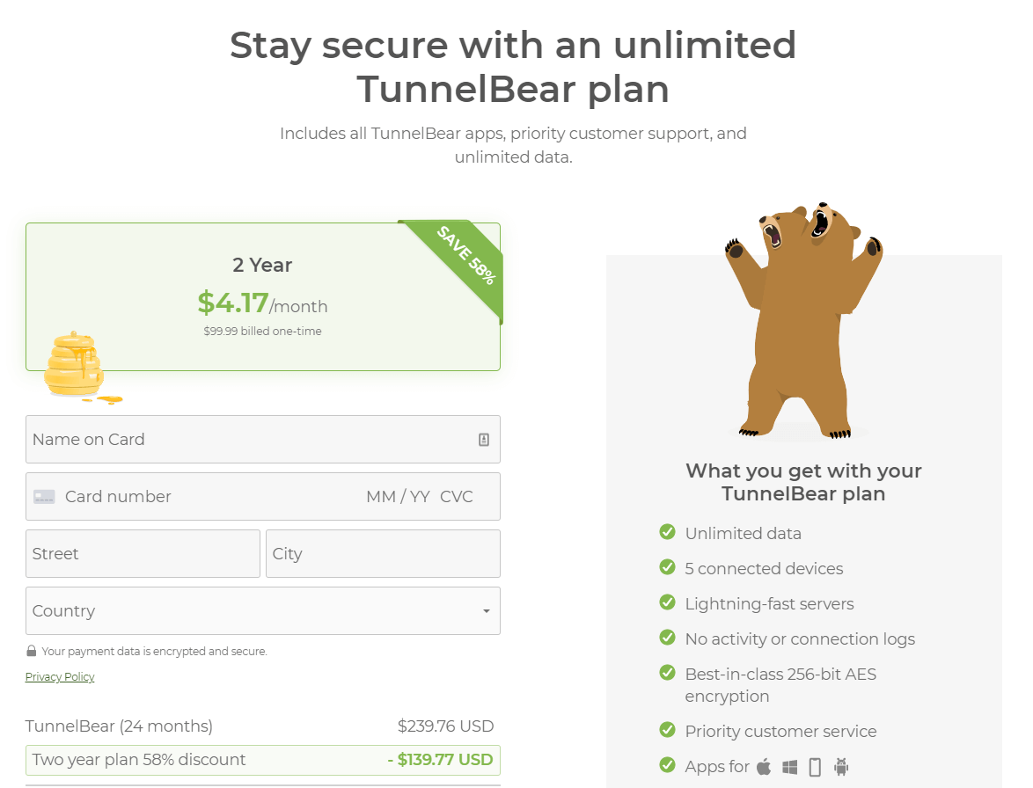Click the green checkmark beside Unlimited data
This screenshot has height=788, width=1033.
(x=667, y=531)
